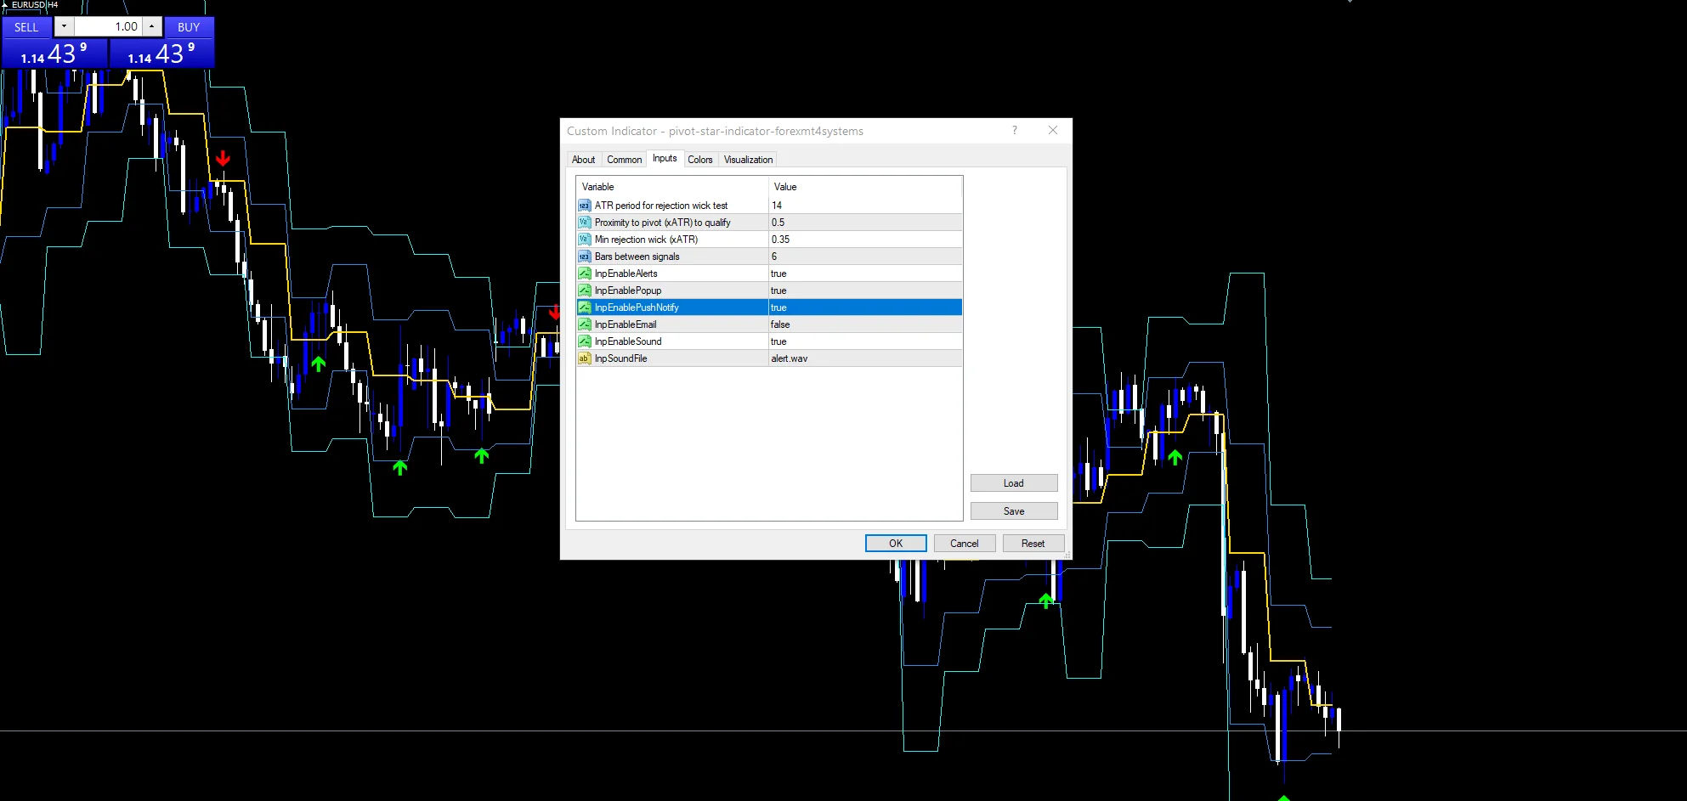This screenshot has height=801, width=1687.
Task: Click the Variable column header
Action: (x=672, y=187)
